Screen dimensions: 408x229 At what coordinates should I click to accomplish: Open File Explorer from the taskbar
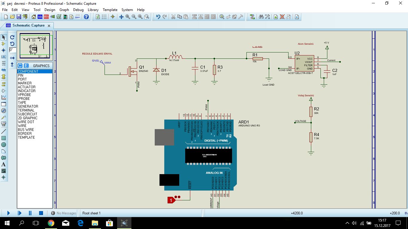(x=95, y=223)
